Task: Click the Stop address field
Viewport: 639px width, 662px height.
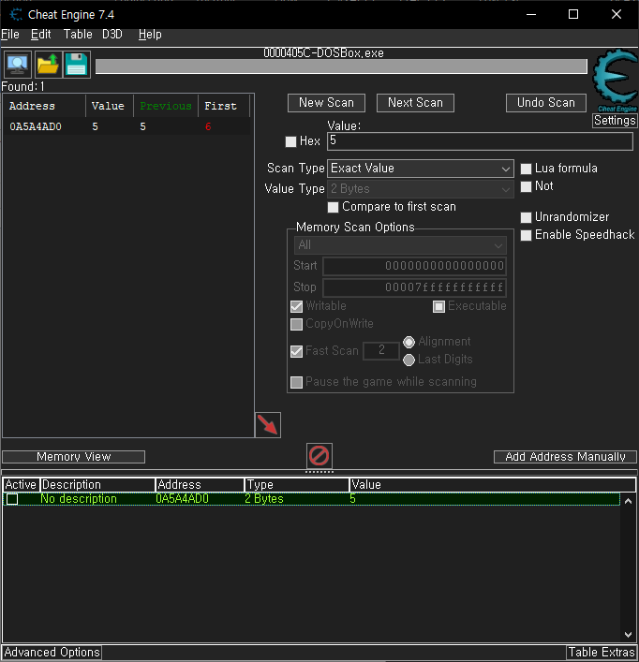Action: pos(415,287)
